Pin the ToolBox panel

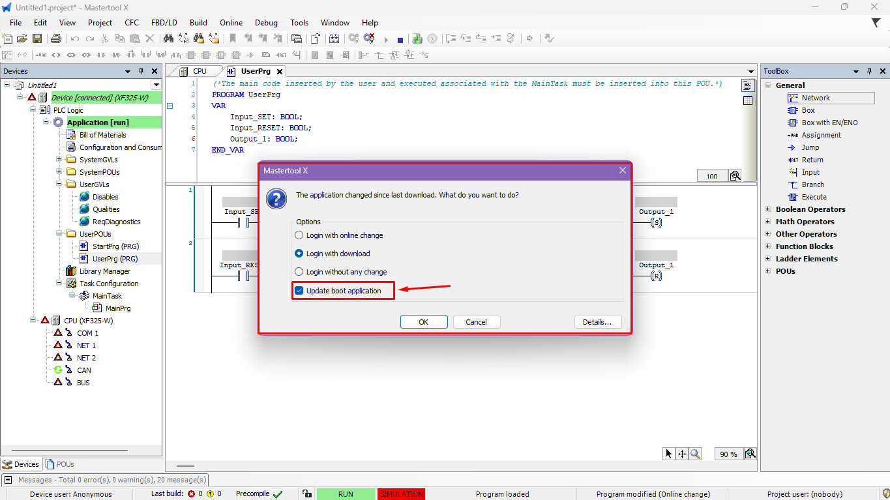point(870,71)
